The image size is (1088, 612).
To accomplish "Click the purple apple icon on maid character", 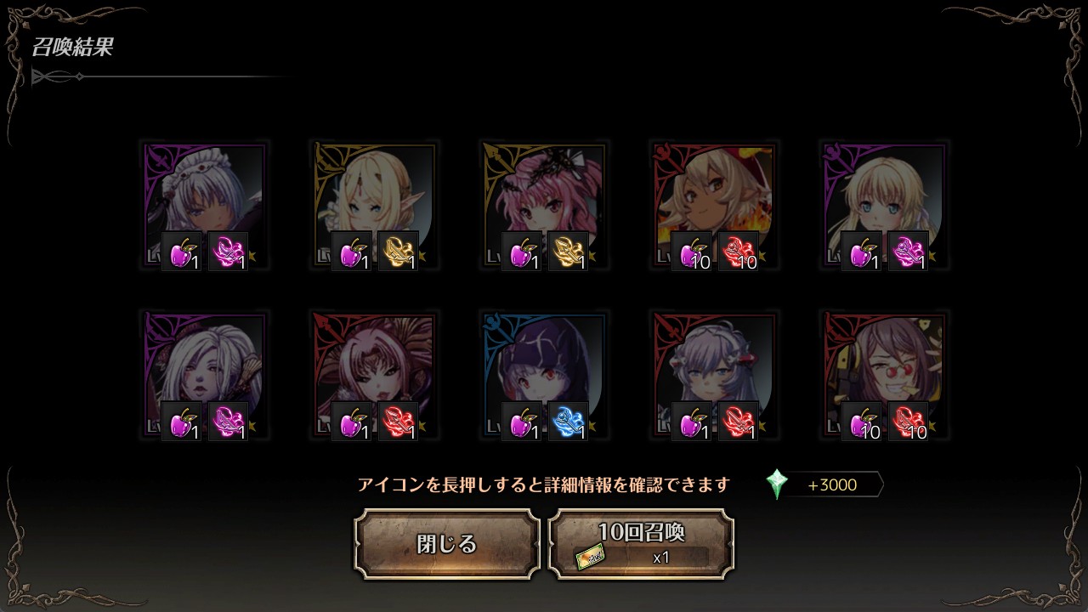I will 182,252.
